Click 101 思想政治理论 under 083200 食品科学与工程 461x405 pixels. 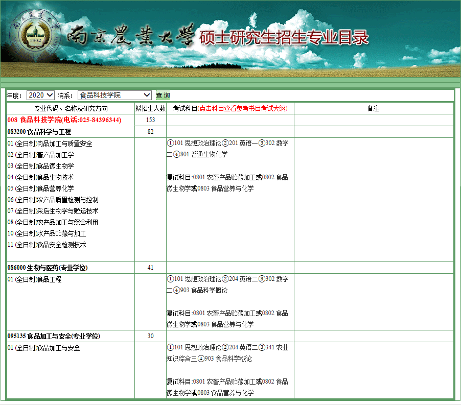click(x=194, y=144)
